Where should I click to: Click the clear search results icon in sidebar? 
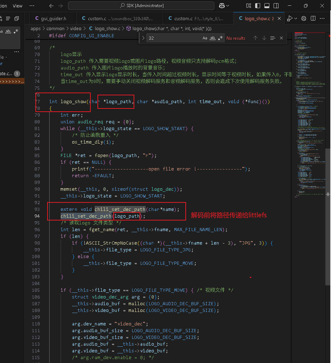[8, 18]
